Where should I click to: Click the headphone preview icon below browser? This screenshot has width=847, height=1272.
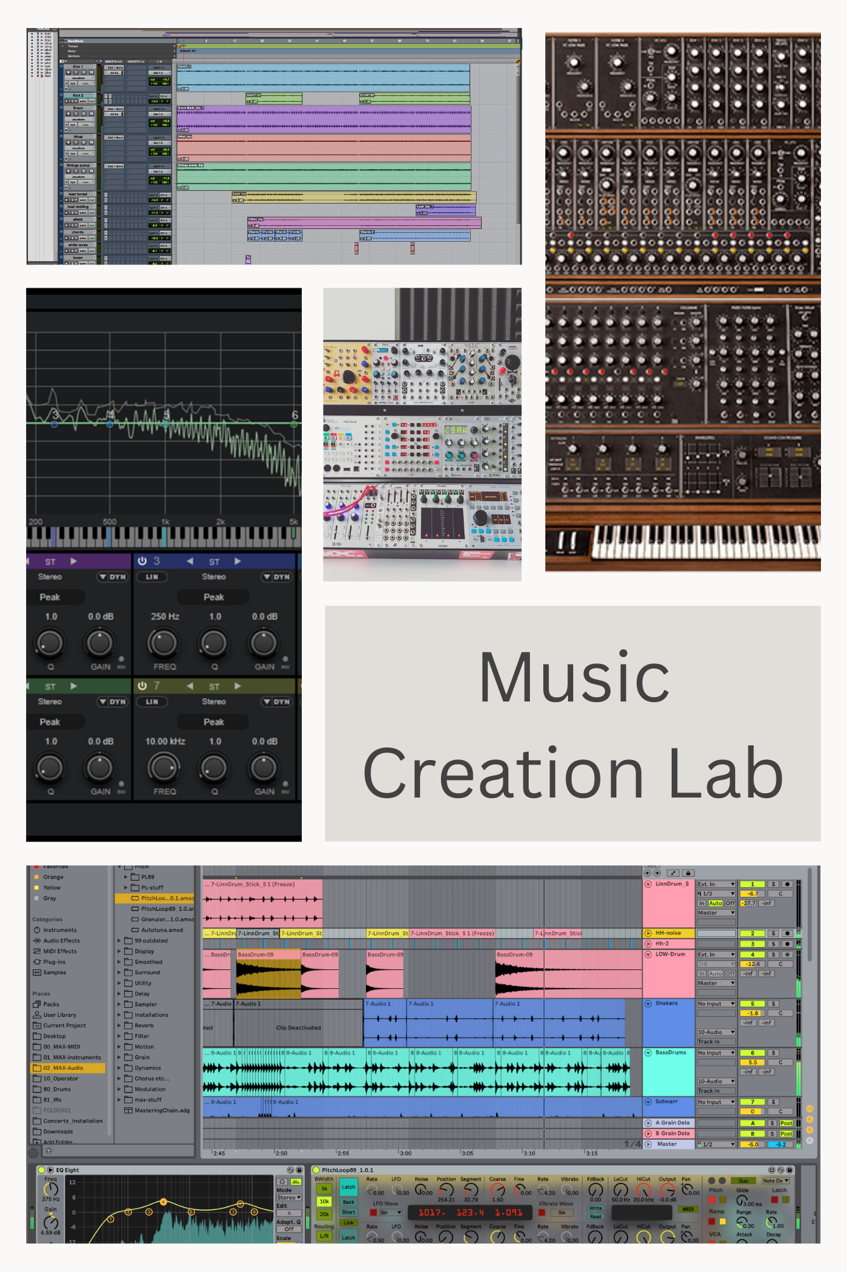(49, 1151)
